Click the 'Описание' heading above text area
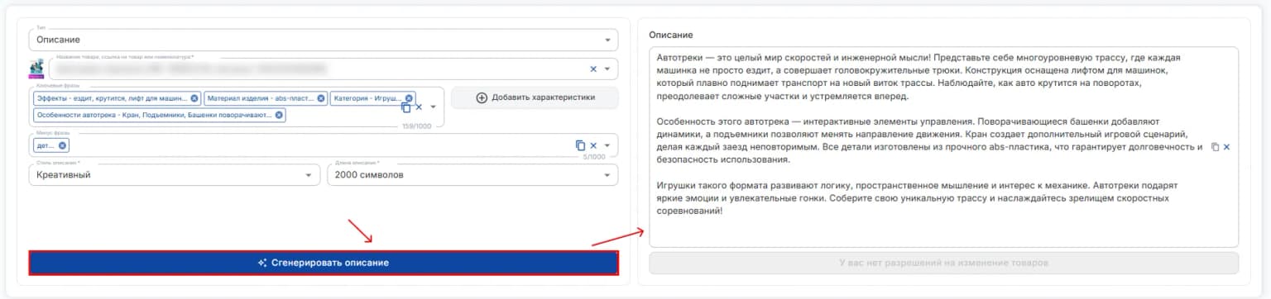 (x=671, y=35)
